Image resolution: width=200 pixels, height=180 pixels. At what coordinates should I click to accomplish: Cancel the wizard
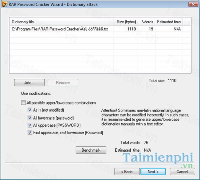[182, 172]
